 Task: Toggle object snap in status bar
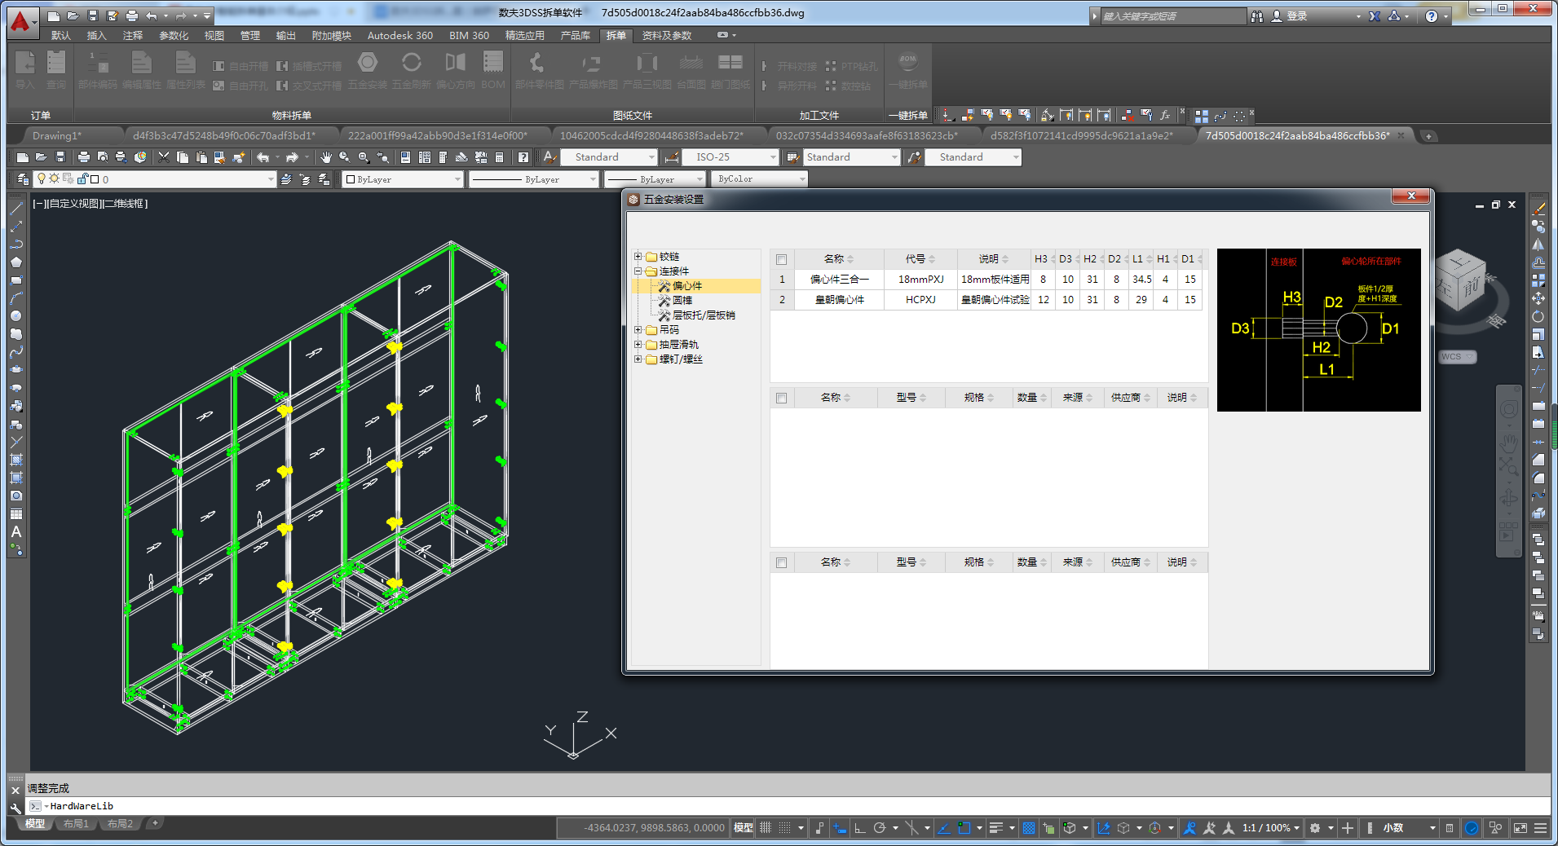pos(964,828)
